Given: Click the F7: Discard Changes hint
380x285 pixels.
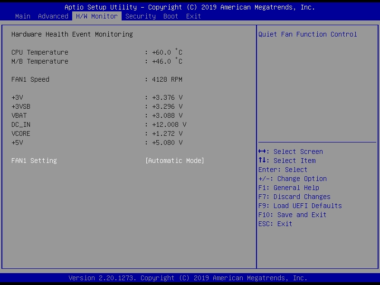Looking at the screenshot, I should (x=294, y=197).
